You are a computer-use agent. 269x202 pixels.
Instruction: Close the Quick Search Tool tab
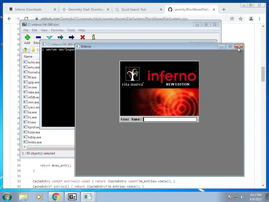pos(161,9)
